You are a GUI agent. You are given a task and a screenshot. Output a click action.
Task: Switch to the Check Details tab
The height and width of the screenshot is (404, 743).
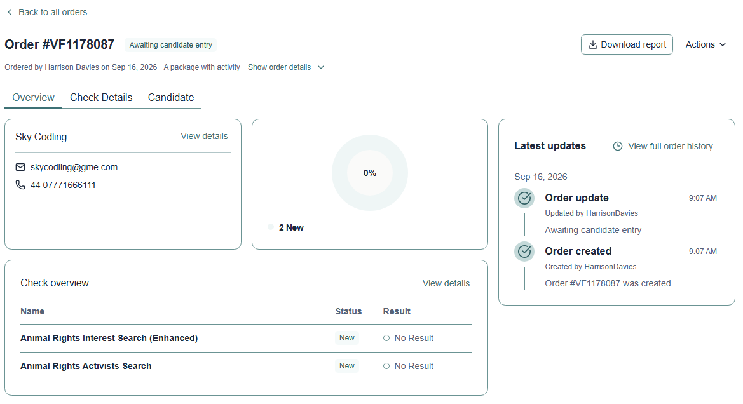pos(101,98)
